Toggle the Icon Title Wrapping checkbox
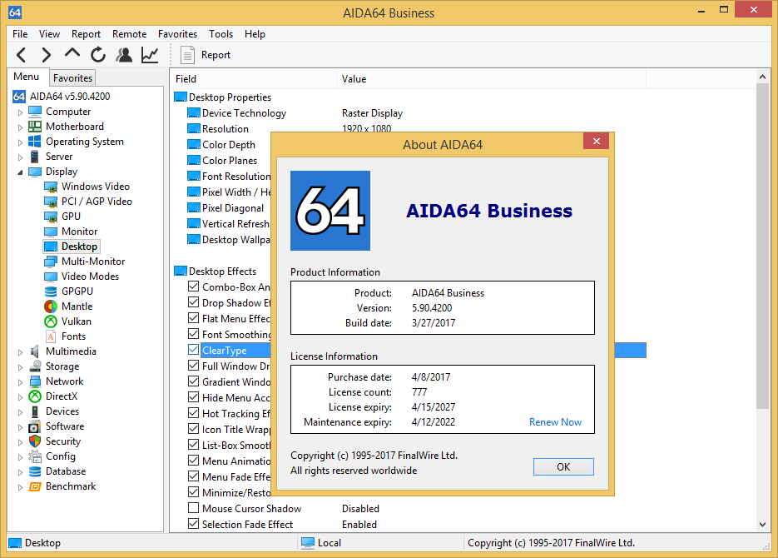778x558 pixels. click(194, 429)
